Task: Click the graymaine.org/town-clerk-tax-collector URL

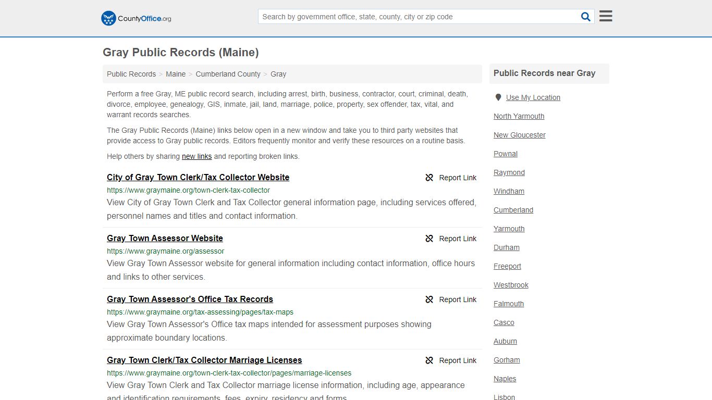Action: coord(188,190)
